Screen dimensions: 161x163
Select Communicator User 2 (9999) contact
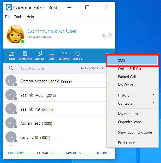pyautogui.click(x=55, y=81)
